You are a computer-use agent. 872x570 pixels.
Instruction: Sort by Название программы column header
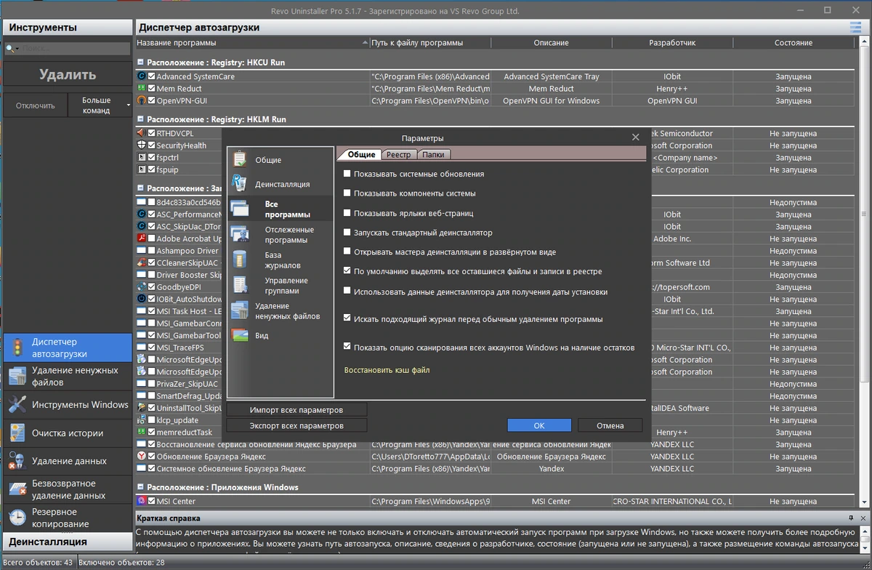[x=253, y=43]
